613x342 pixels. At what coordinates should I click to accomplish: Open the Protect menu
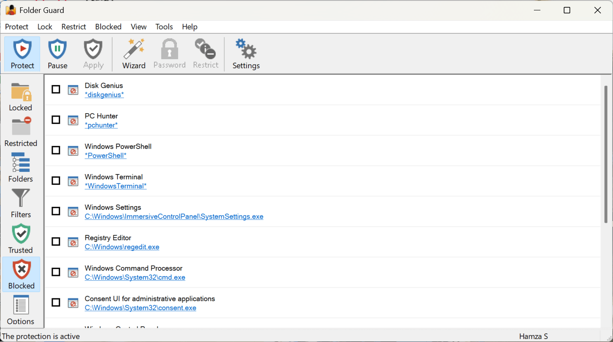[x=16, y=27]
